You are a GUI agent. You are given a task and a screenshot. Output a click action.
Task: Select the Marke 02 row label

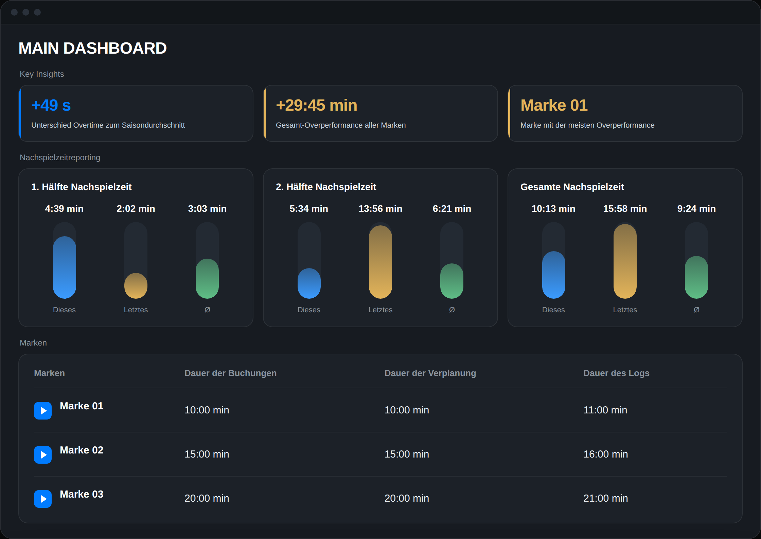pos(82,450)
